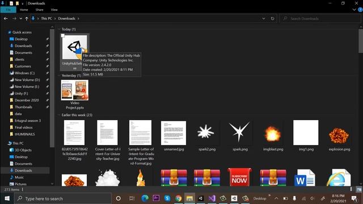Collapse the Yesterday (1) group
Image resolution: width=363 pixels, height=204 pixels.
point(59,75)
